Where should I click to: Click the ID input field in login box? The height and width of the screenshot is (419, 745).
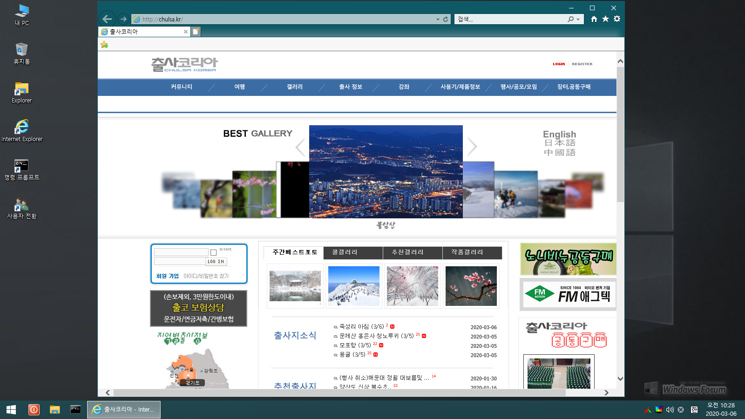click(x=181, y=252)
